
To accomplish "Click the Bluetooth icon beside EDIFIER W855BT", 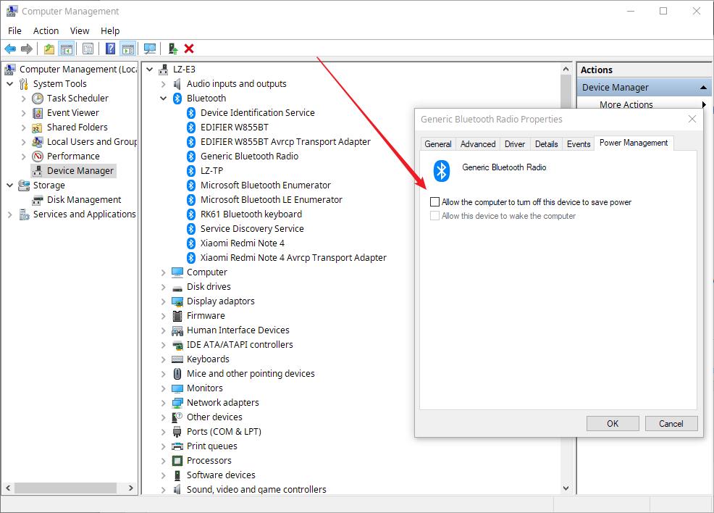I will (191, 128).
